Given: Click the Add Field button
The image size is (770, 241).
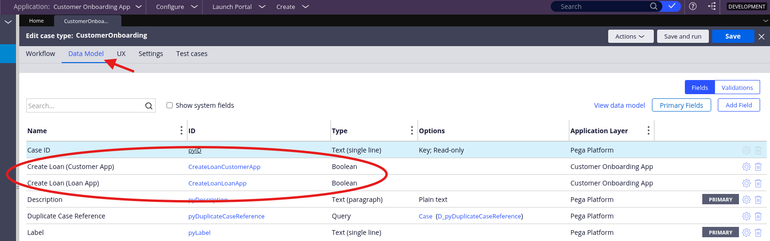Looking at the screenshot, I should click(x=738, y=105).
